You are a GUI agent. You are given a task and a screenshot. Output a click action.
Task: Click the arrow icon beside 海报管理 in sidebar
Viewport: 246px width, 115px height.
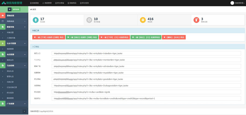[x=3, y=49]
